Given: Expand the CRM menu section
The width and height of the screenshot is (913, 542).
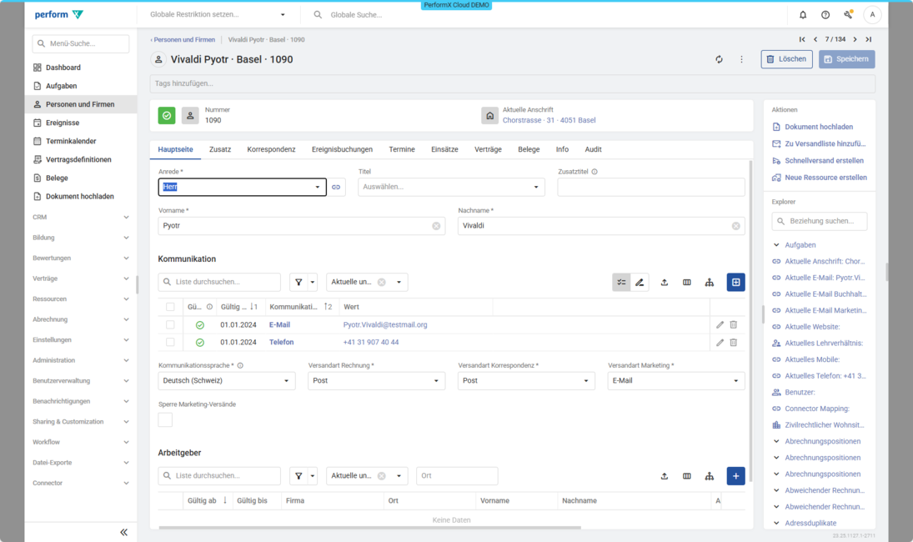Looking at the screenshot, I should tap(80, 217).
